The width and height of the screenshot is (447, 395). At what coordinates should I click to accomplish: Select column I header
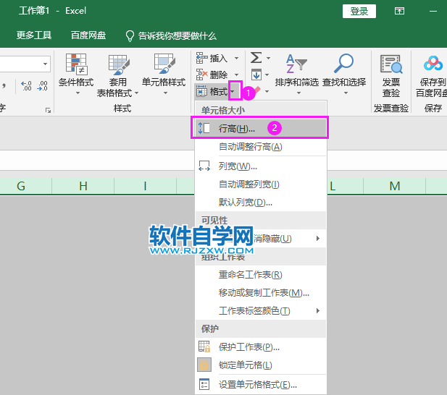(x=145, y=186)
